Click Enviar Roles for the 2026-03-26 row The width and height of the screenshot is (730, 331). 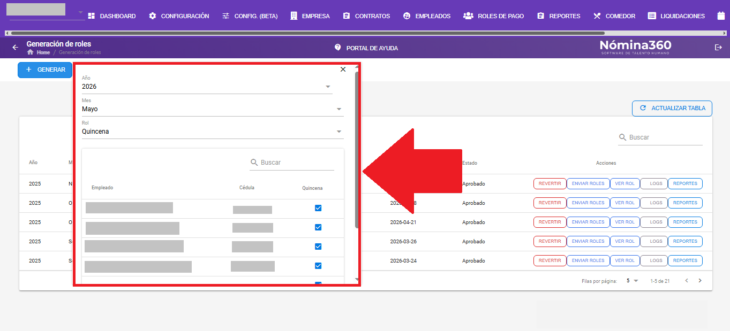[x=588, y=241]
